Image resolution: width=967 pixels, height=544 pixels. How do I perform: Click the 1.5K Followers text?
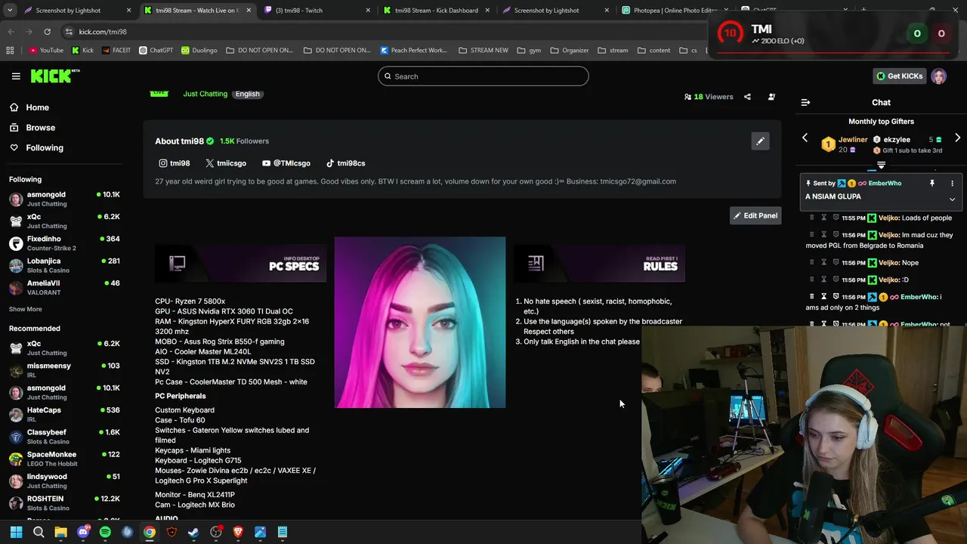pyautogui.click(x=244, y=141)
